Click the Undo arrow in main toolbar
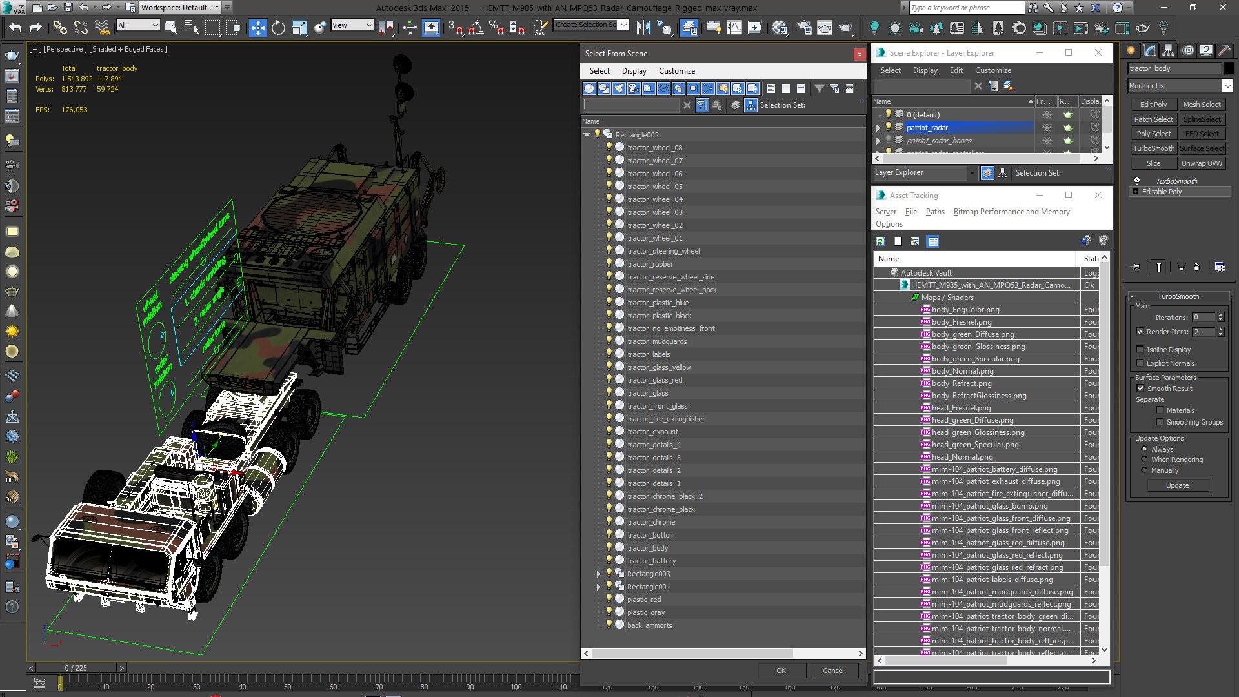This screenshot has height=697, width=1239. tap(15, 27)
